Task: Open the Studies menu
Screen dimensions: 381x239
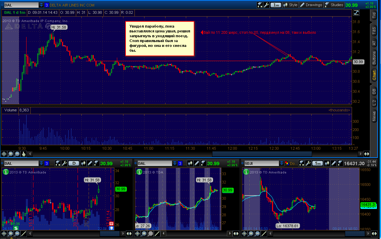Action: click(334, 5)
